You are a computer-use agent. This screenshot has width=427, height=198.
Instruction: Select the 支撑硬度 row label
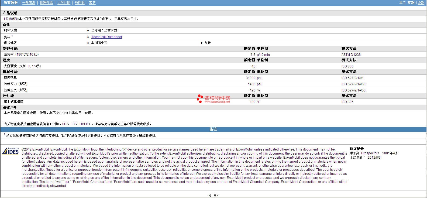click(22, 66)
